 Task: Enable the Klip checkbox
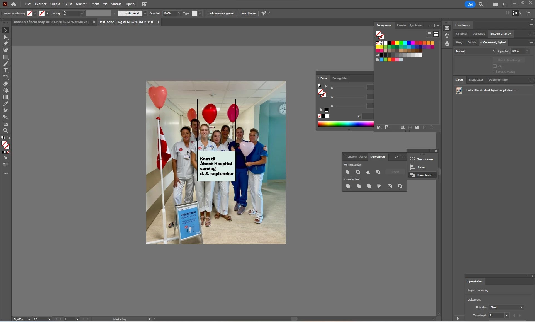click(x=495, y=66)
